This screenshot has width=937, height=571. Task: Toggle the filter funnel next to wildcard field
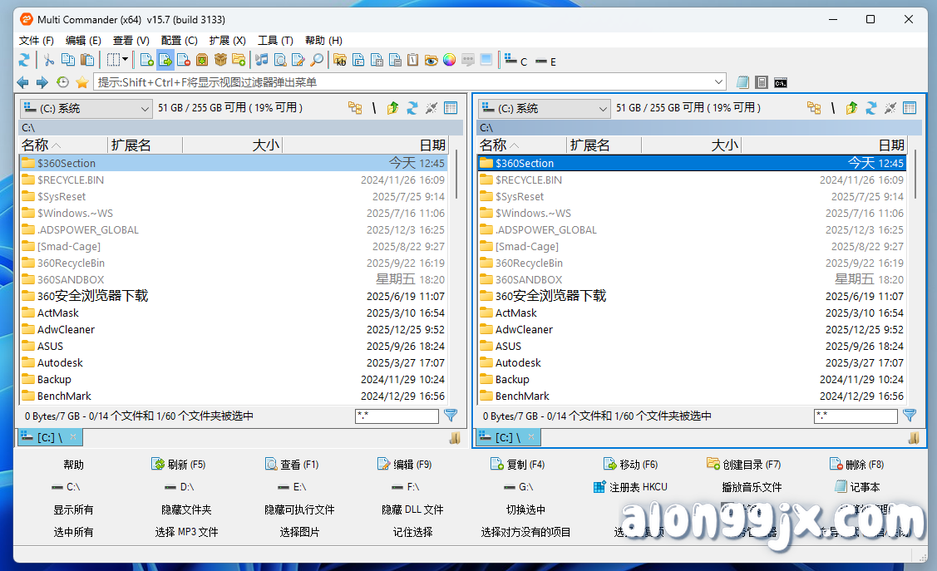pyautogui.click(x=451, y=416)
